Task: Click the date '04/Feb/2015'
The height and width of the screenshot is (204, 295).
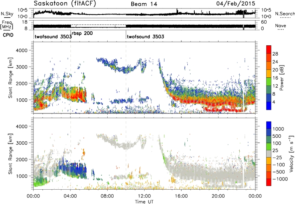Action: click(236, 4)
